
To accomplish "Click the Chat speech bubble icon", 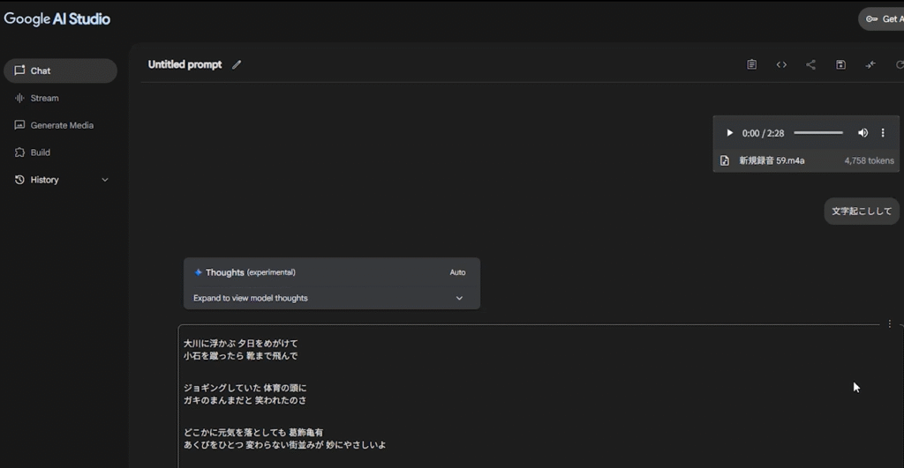I will pos(19,71).
